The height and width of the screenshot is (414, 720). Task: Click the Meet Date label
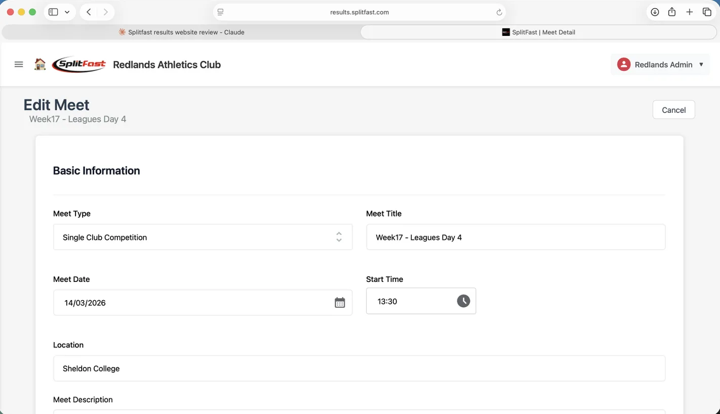(x=71, y=279)
